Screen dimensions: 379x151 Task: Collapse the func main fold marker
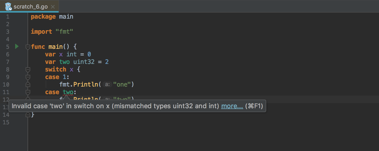tap(28, 47)
